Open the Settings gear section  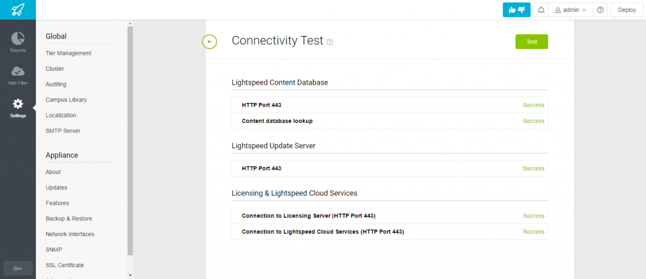pos(18,108)
